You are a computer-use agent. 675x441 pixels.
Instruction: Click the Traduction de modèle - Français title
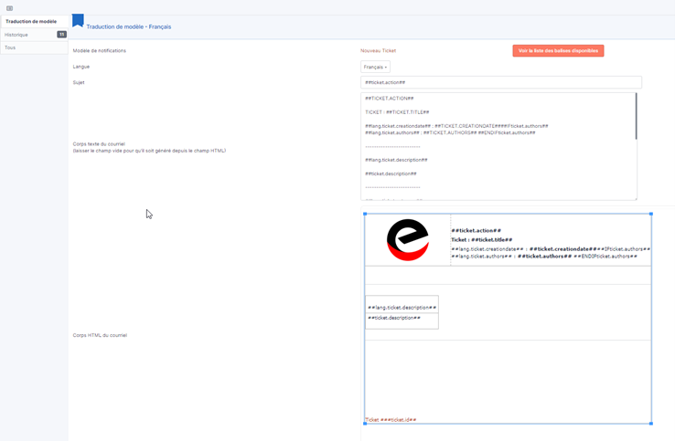[x=128, y=27]
